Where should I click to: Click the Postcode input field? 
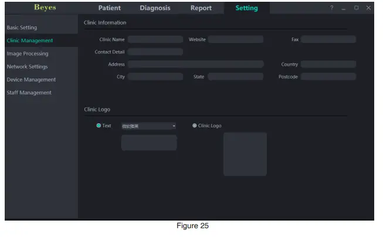[328, 77]
